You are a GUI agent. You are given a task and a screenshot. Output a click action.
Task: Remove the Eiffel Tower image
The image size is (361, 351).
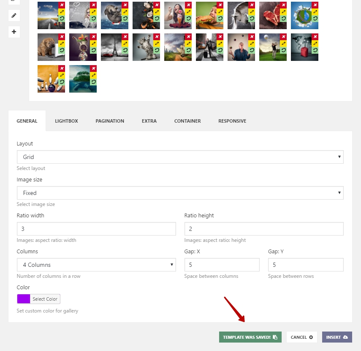pos(125,37)
